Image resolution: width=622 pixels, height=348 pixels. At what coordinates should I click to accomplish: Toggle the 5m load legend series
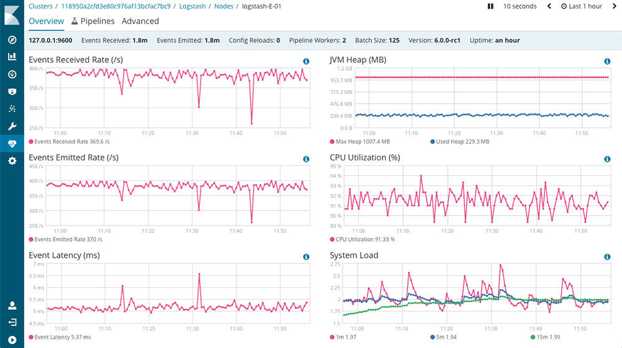[x=443, y=337]
